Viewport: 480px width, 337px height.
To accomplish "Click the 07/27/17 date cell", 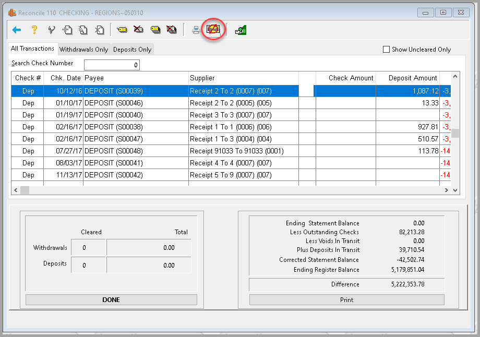I will coord(63,151).
